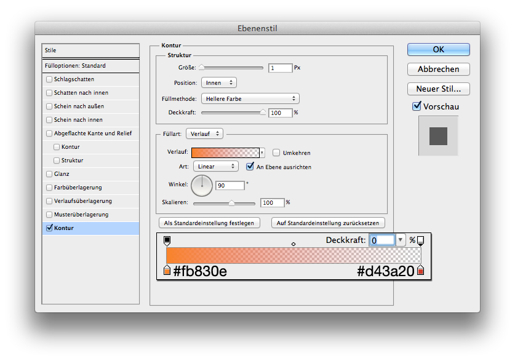The image size is (515, 361).
Task: Toggle the Vorschau preview checkbox
Action: pos(417,106)
